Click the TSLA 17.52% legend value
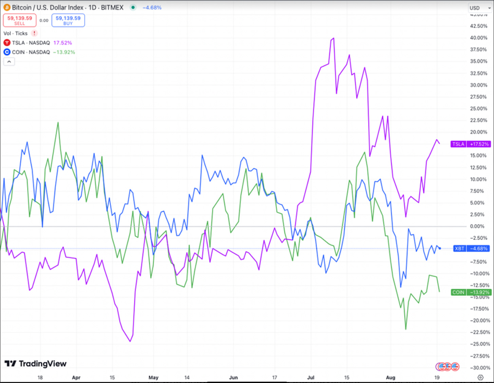 (x=63, y=43)
